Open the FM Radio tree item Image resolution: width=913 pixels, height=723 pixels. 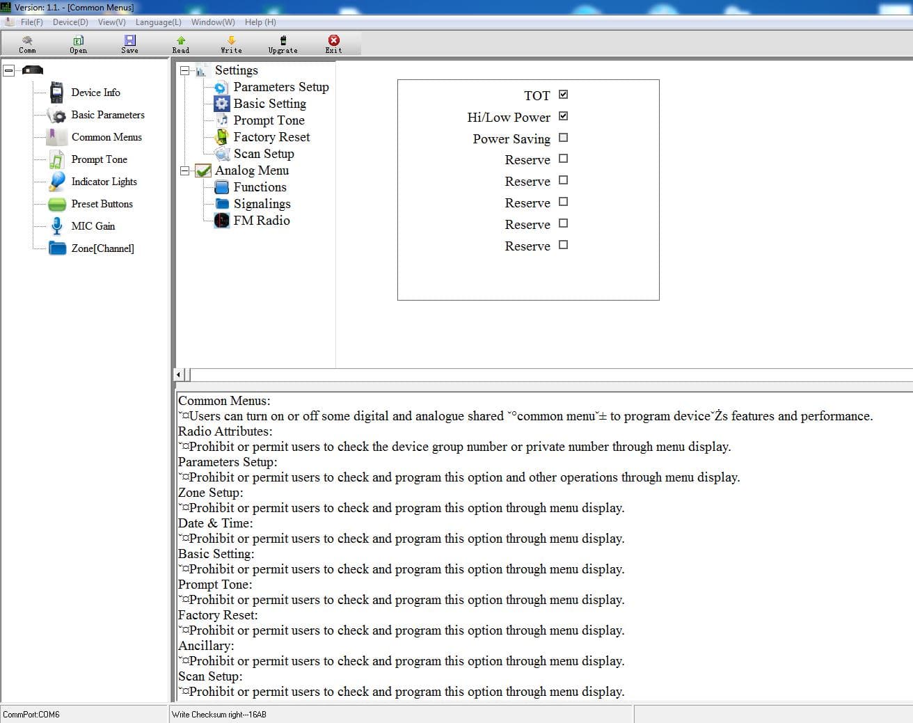click(262, 221)
